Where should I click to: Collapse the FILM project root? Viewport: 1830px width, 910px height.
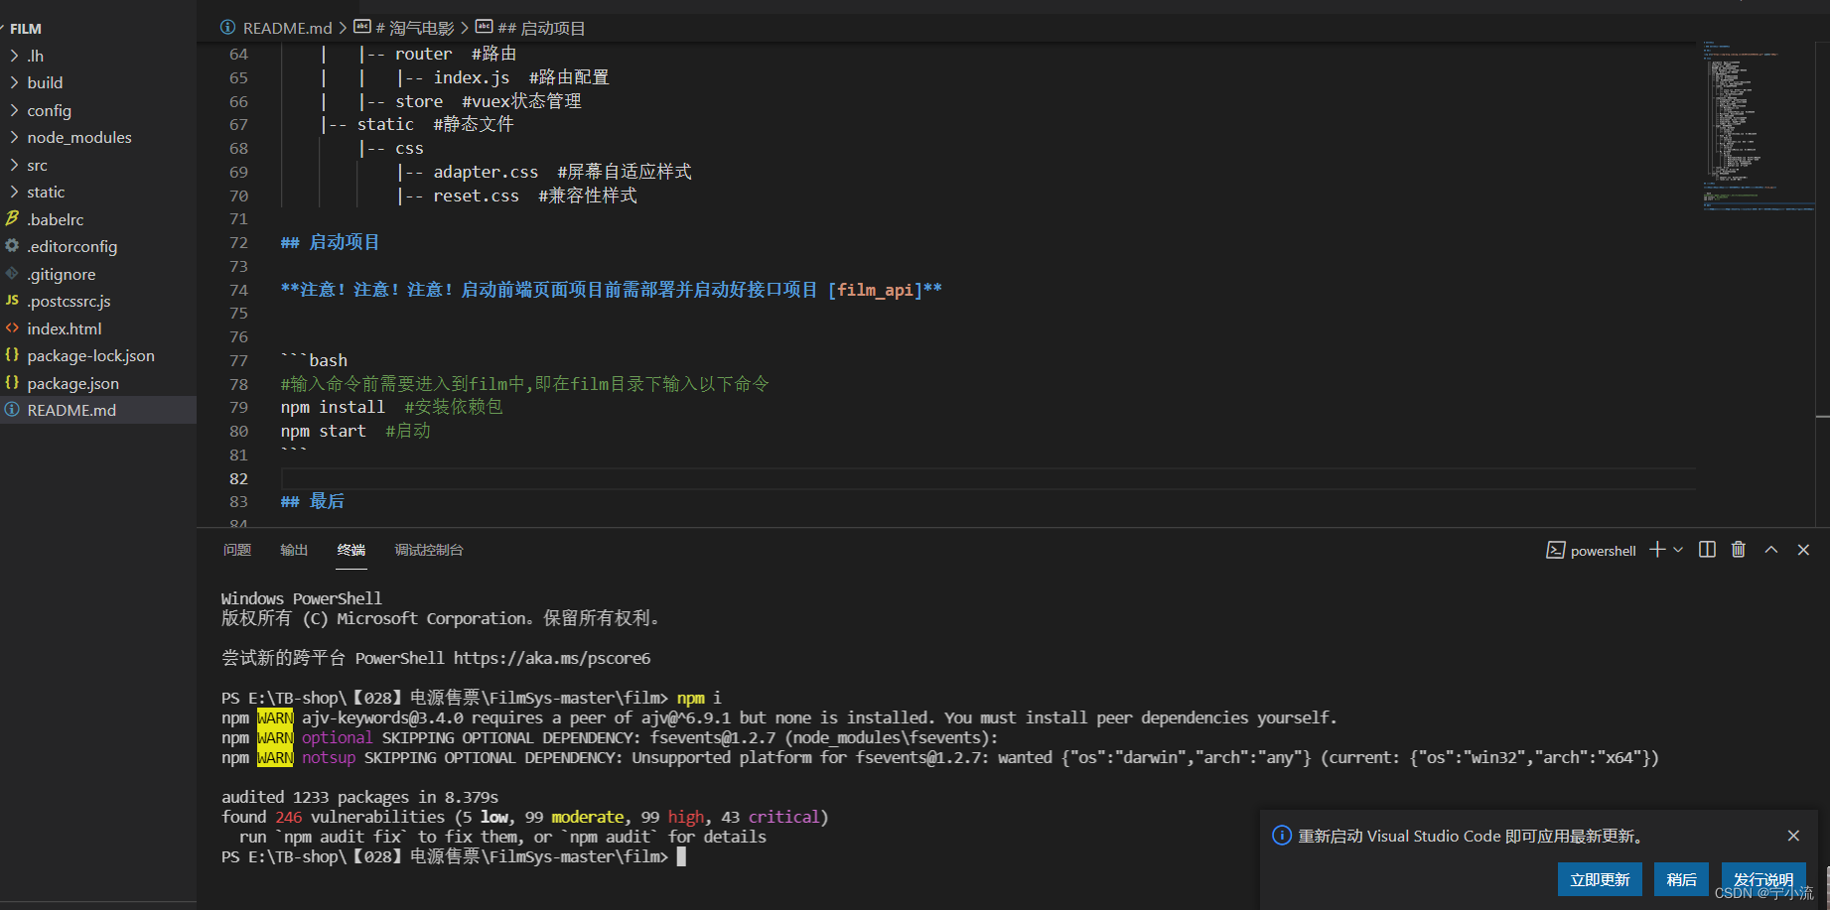pos(26,29)
